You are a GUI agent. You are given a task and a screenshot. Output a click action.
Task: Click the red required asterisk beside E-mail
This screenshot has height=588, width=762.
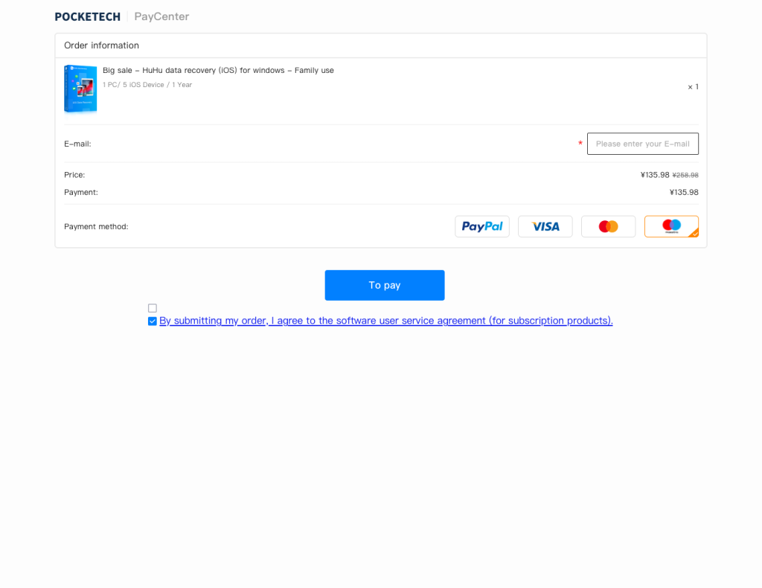[580, 143]
